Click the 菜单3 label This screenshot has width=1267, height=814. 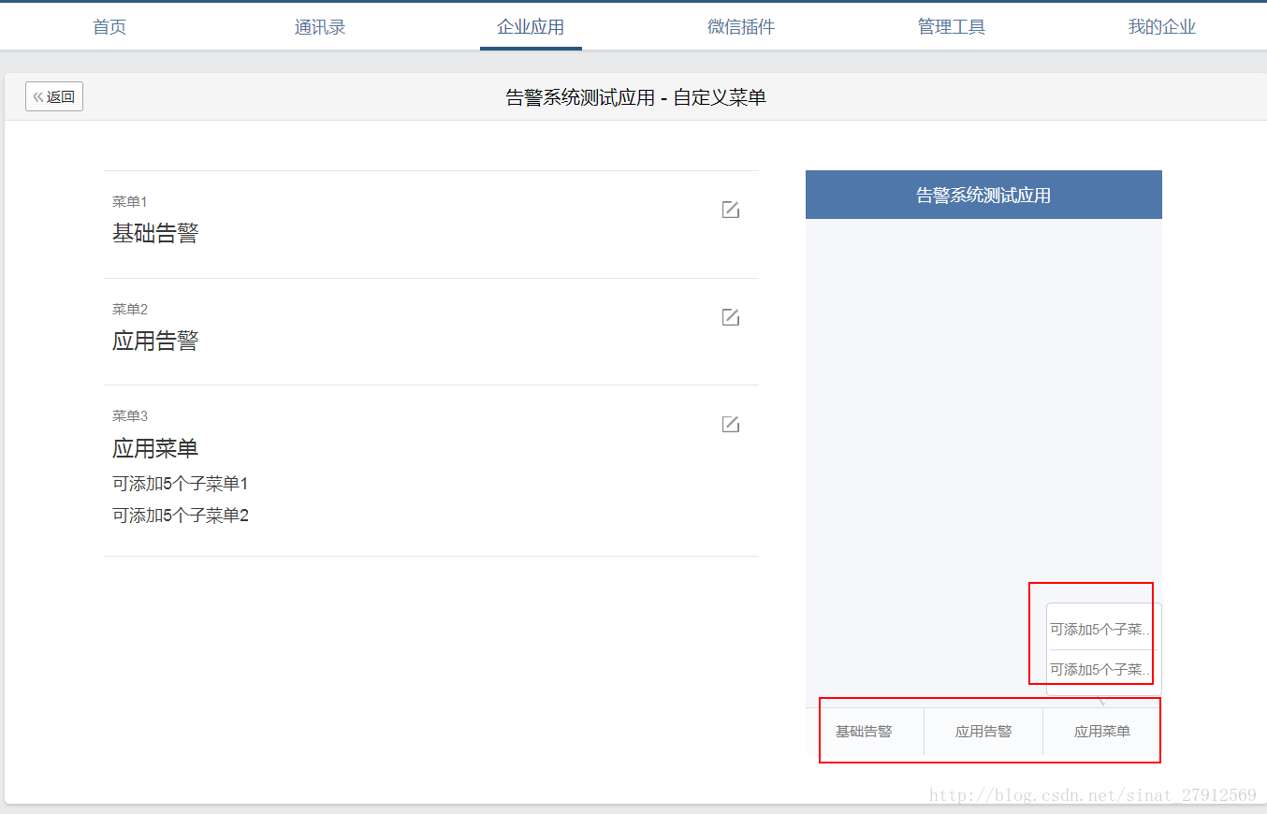click(130, 416)
